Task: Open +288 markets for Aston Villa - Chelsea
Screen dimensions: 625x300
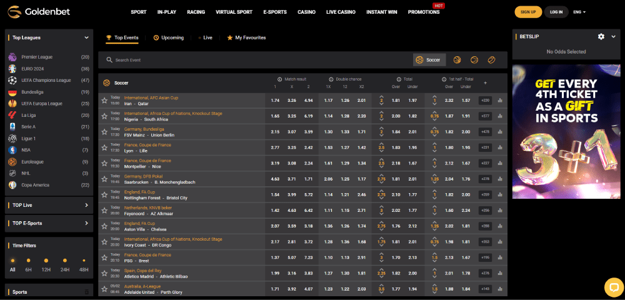Action: pos(485,226)
